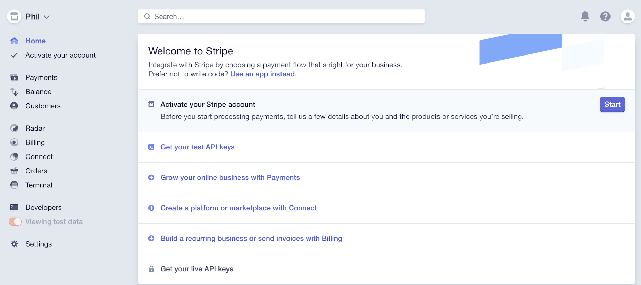Open Activate your account menu item
This screenshot has height=285, width=641.
pos(60,55)
